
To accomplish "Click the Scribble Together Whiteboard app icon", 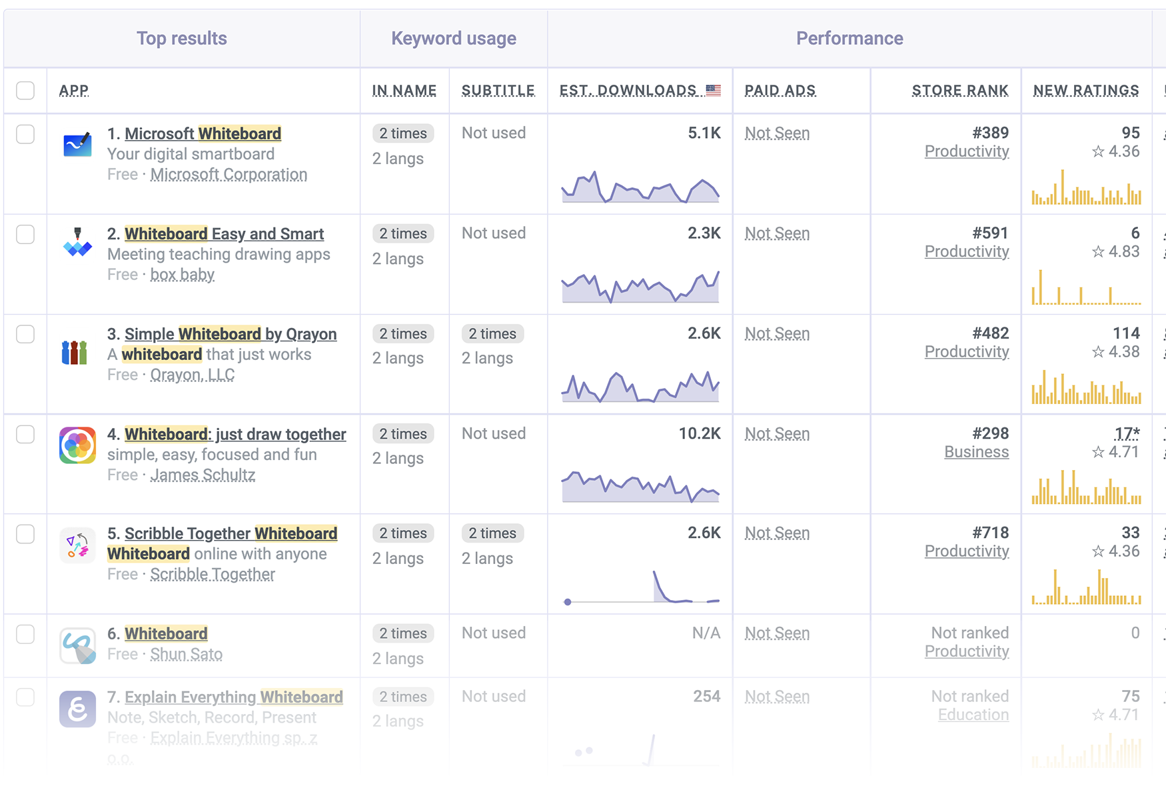I will click(x=77, y=545).
